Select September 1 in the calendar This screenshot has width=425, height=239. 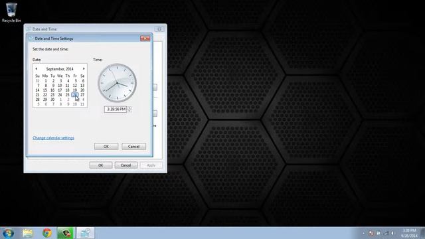pos(46,81)
